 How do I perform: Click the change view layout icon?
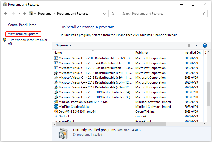click(190, 45)
